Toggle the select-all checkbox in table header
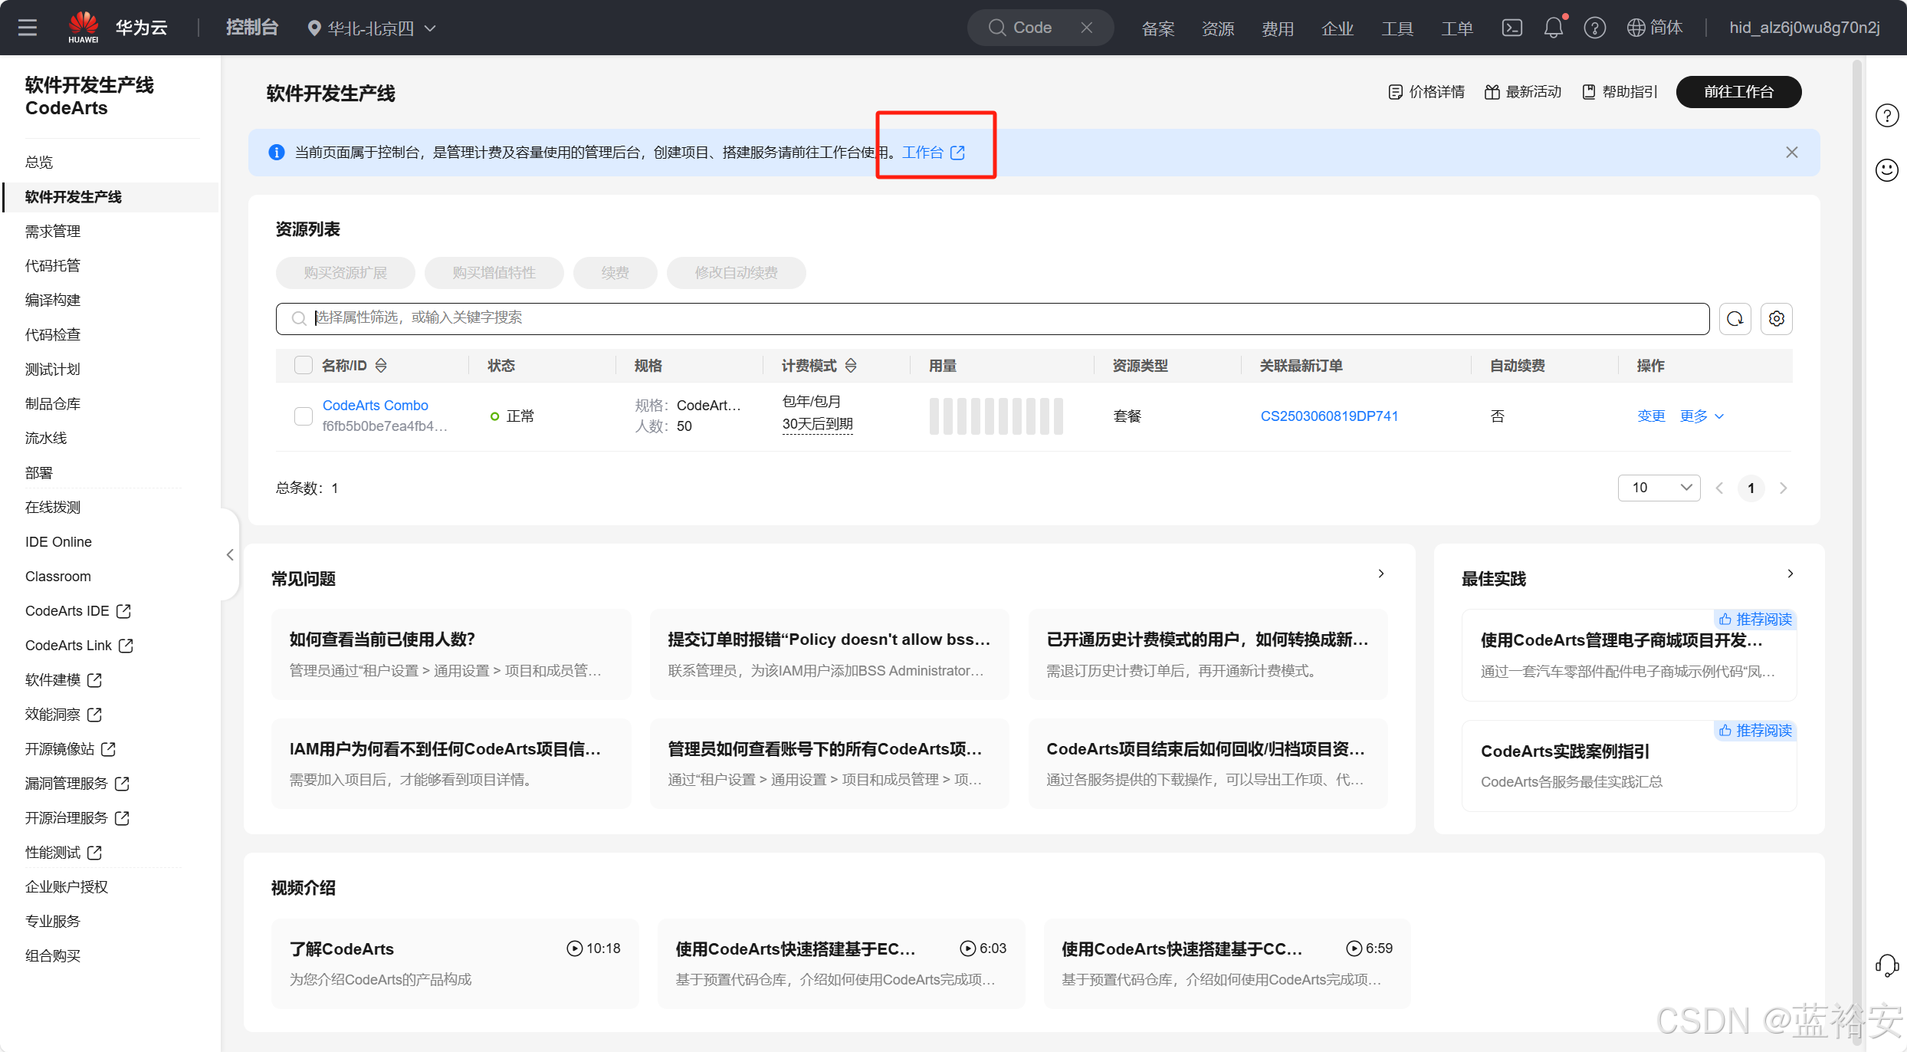The width and height of the screenshot is (1907, 1052). point(304,365)
